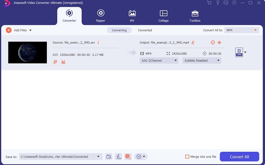This screenshot has width=265, height=165.
Task: Switch to the Collage tab
Action: [x=164, y=16]
